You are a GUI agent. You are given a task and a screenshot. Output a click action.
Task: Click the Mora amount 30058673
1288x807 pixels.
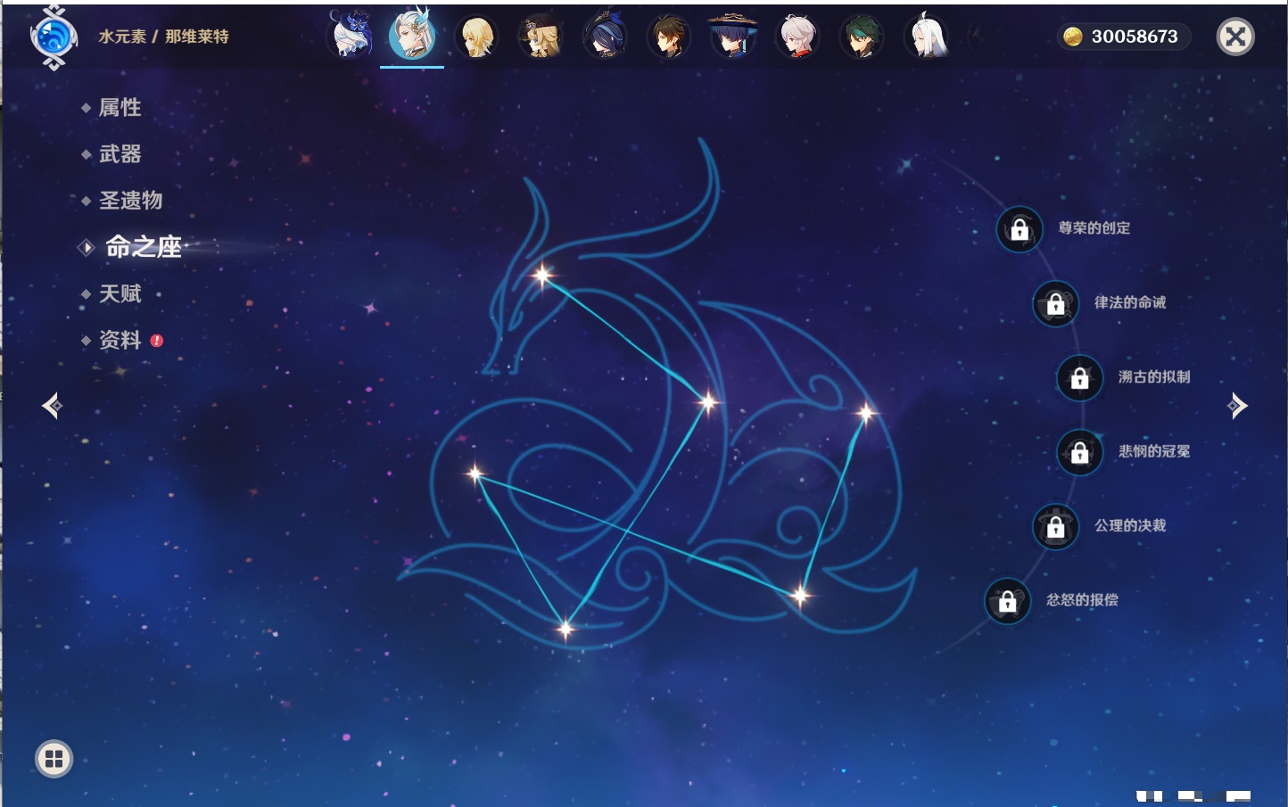pyautogui.click(x=1135, y=37)
